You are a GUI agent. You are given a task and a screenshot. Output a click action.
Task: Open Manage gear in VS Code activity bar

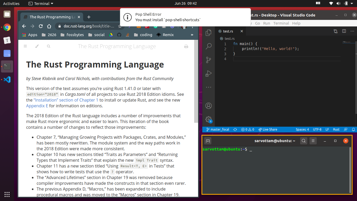[x=209, y=119]
